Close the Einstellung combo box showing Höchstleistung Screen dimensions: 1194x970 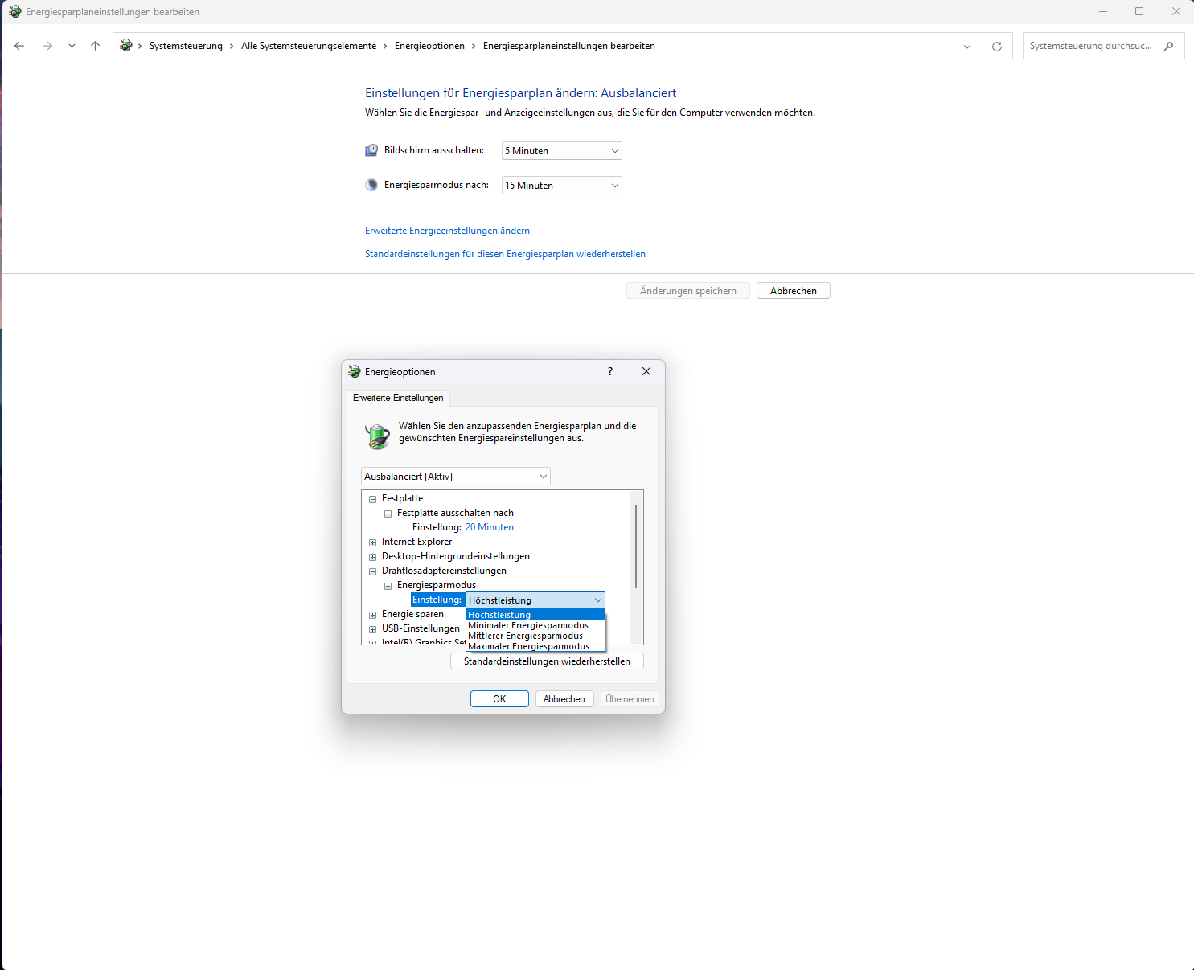click(x=535, y=600)
